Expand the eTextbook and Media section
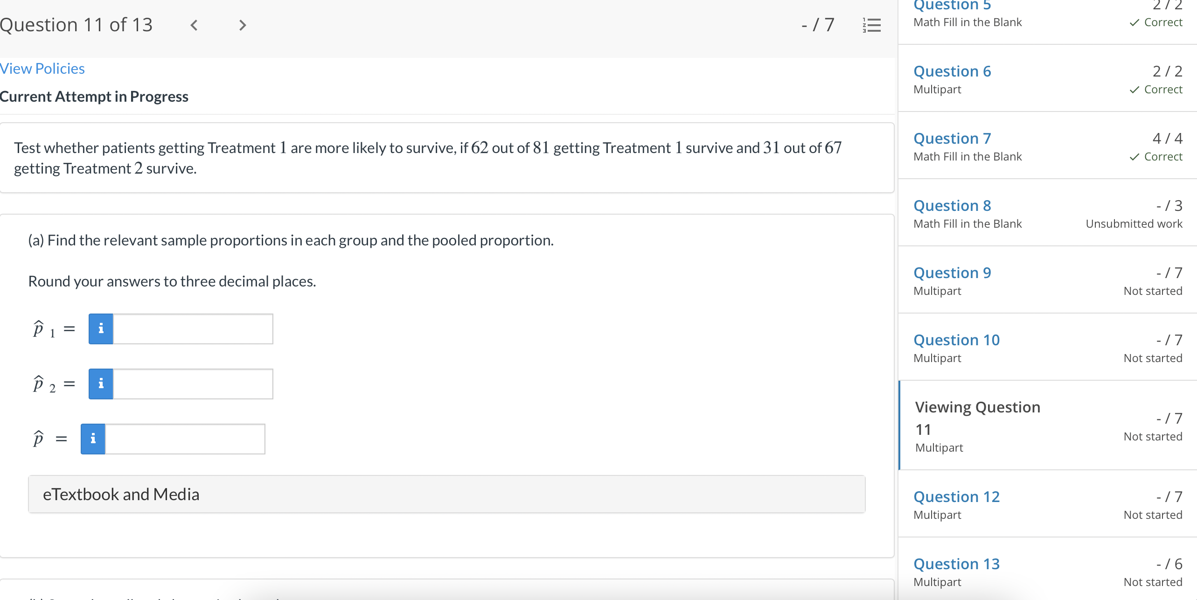Image resolution: width=1197 pixels, height=600 pixels. pos(121,494)
